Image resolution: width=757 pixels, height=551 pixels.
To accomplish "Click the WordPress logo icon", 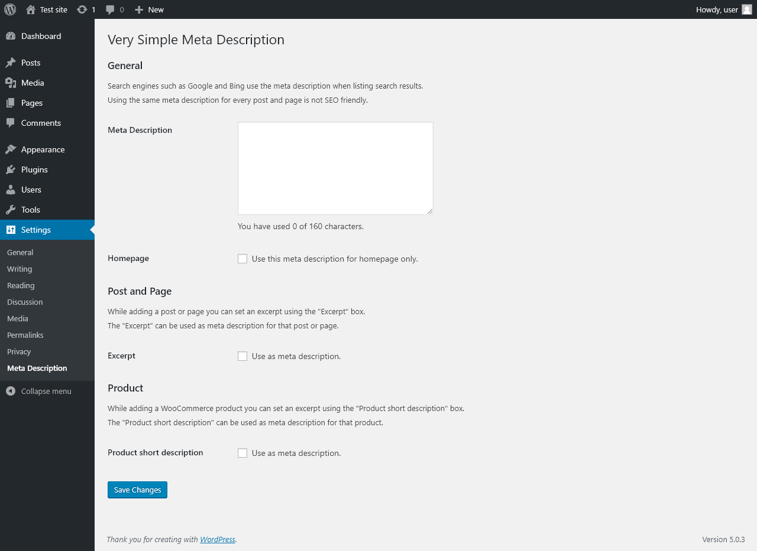I will [10, 9].
